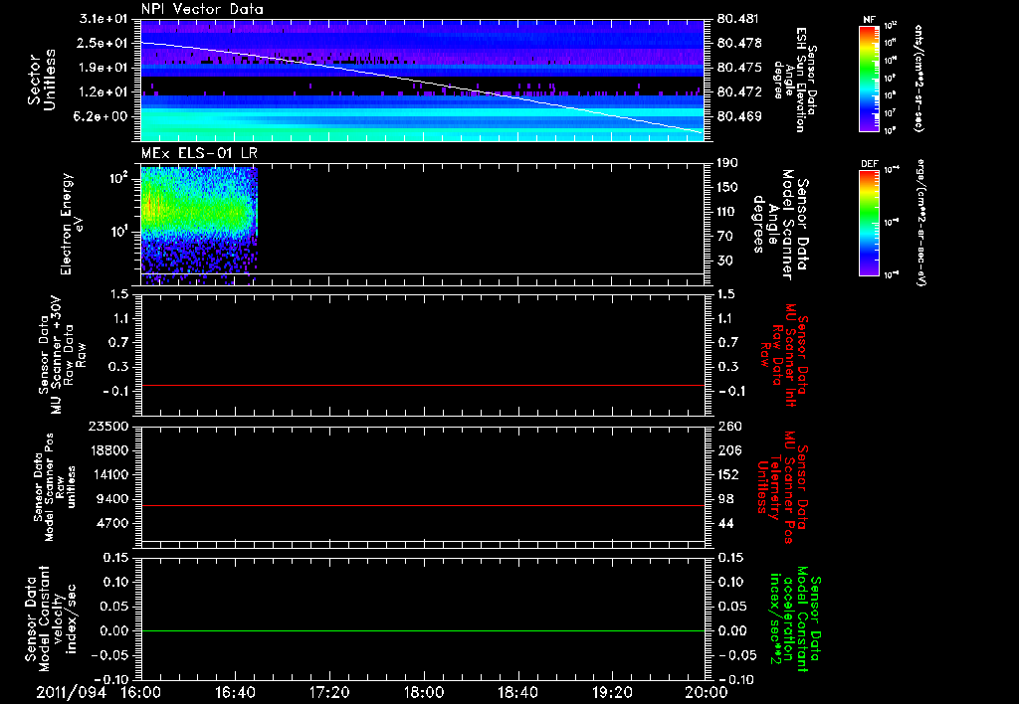Click the 98 telemetry tick label
The image size is (1019, 704).
725,499
